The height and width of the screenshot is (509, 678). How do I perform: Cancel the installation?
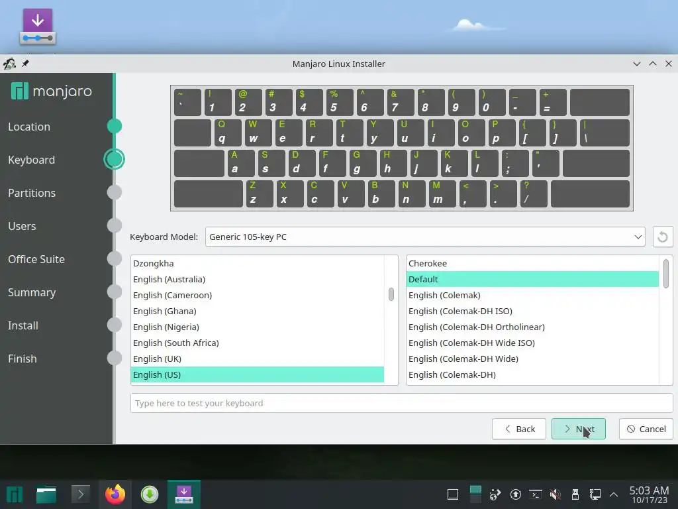coord(646,429)
